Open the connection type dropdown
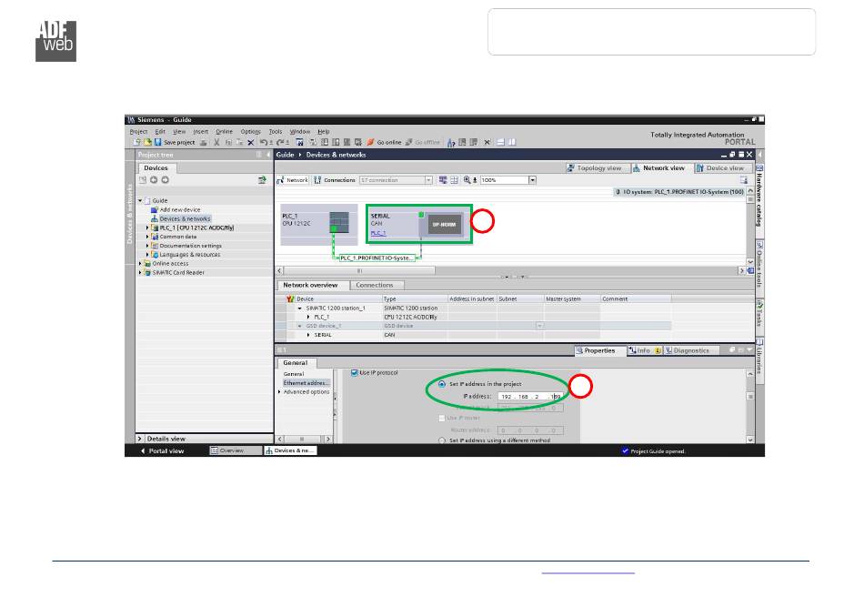 point(428,180)
